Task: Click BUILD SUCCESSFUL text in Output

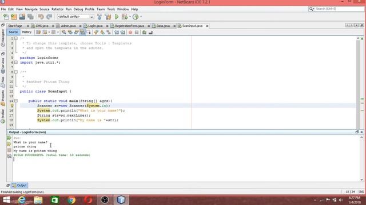Action: pos(29,155)
